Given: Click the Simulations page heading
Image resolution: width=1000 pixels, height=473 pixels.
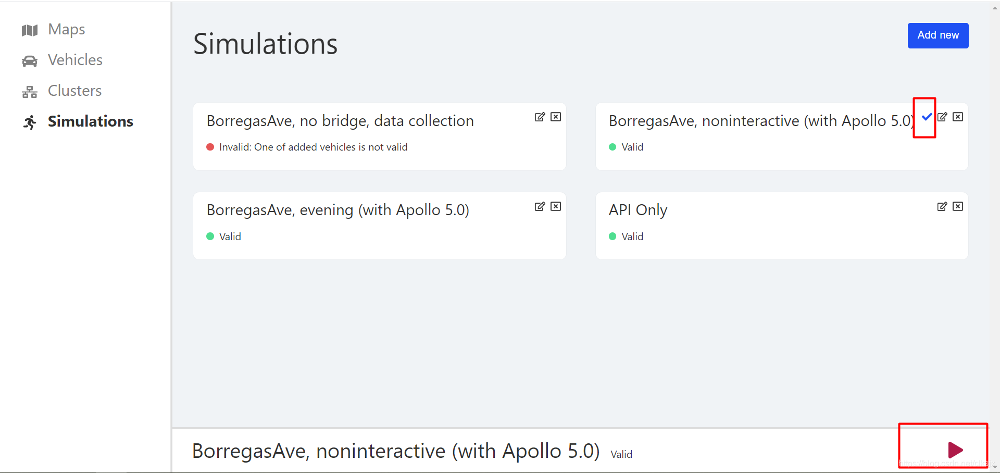Looking at the screenshot, I should tap(265, 44).
